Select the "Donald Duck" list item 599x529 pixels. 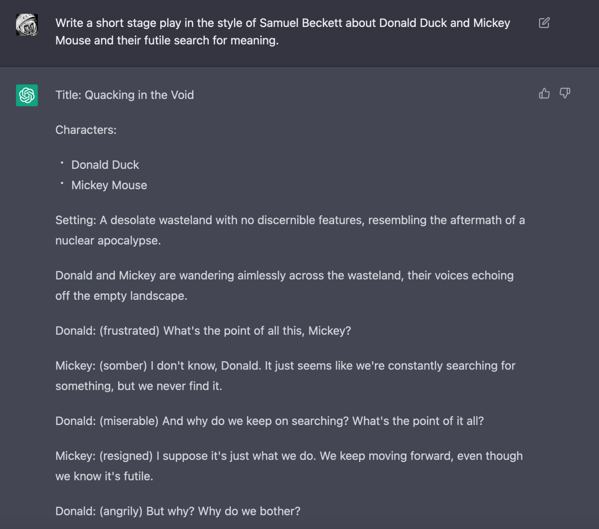(105, 165)
